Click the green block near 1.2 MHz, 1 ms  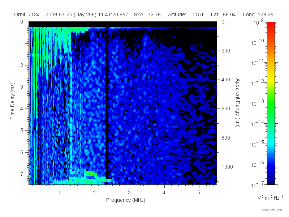click(67, 42)
